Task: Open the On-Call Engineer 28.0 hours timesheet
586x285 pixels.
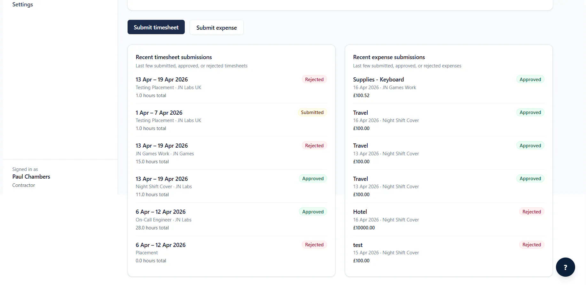Action: [x=231, y=220]
